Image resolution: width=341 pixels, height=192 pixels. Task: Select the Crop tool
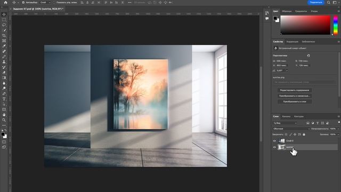coord(4,36)
